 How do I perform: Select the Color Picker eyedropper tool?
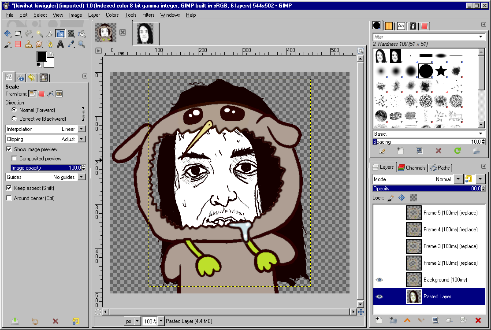(71, 44)
